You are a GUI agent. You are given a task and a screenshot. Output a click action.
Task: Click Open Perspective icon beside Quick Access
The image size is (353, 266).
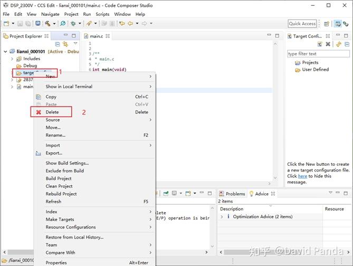click(326, 23)
